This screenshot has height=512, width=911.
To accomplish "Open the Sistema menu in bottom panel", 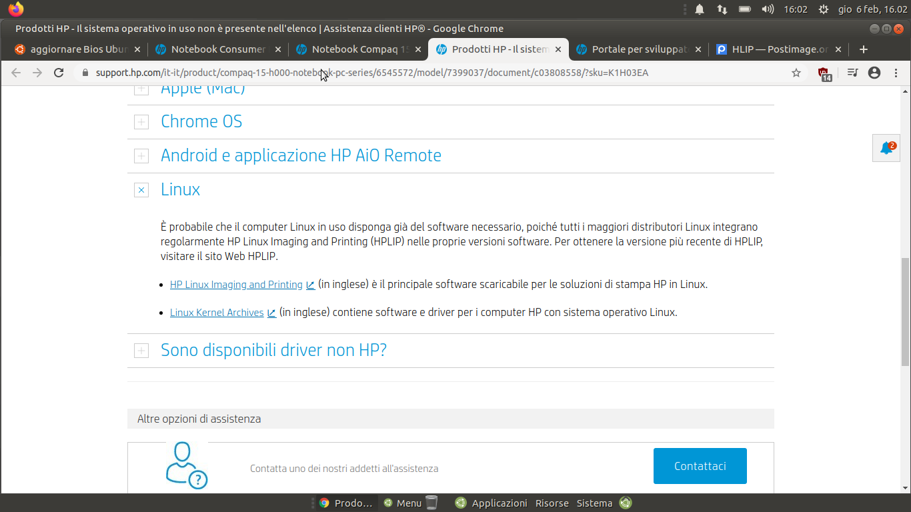I will (594, 503).
